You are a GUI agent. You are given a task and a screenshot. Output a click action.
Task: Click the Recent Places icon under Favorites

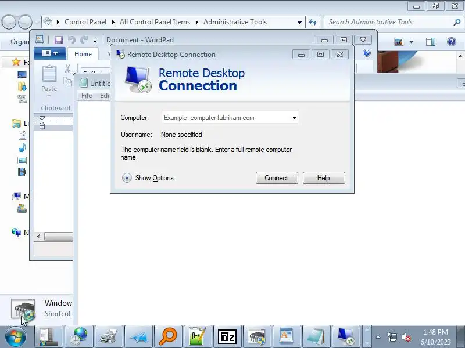[x=22, y=99]
